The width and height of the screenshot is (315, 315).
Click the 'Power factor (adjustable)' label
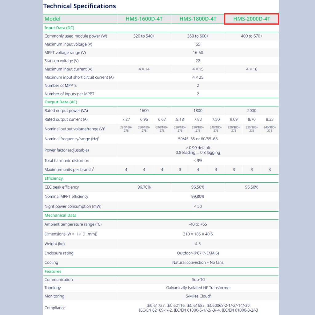click(66, 150)
